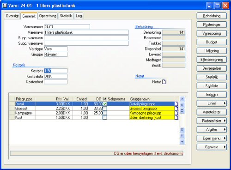
Task: Click the Gruppe field showing Råvarer
Action: tap(55, 55)
